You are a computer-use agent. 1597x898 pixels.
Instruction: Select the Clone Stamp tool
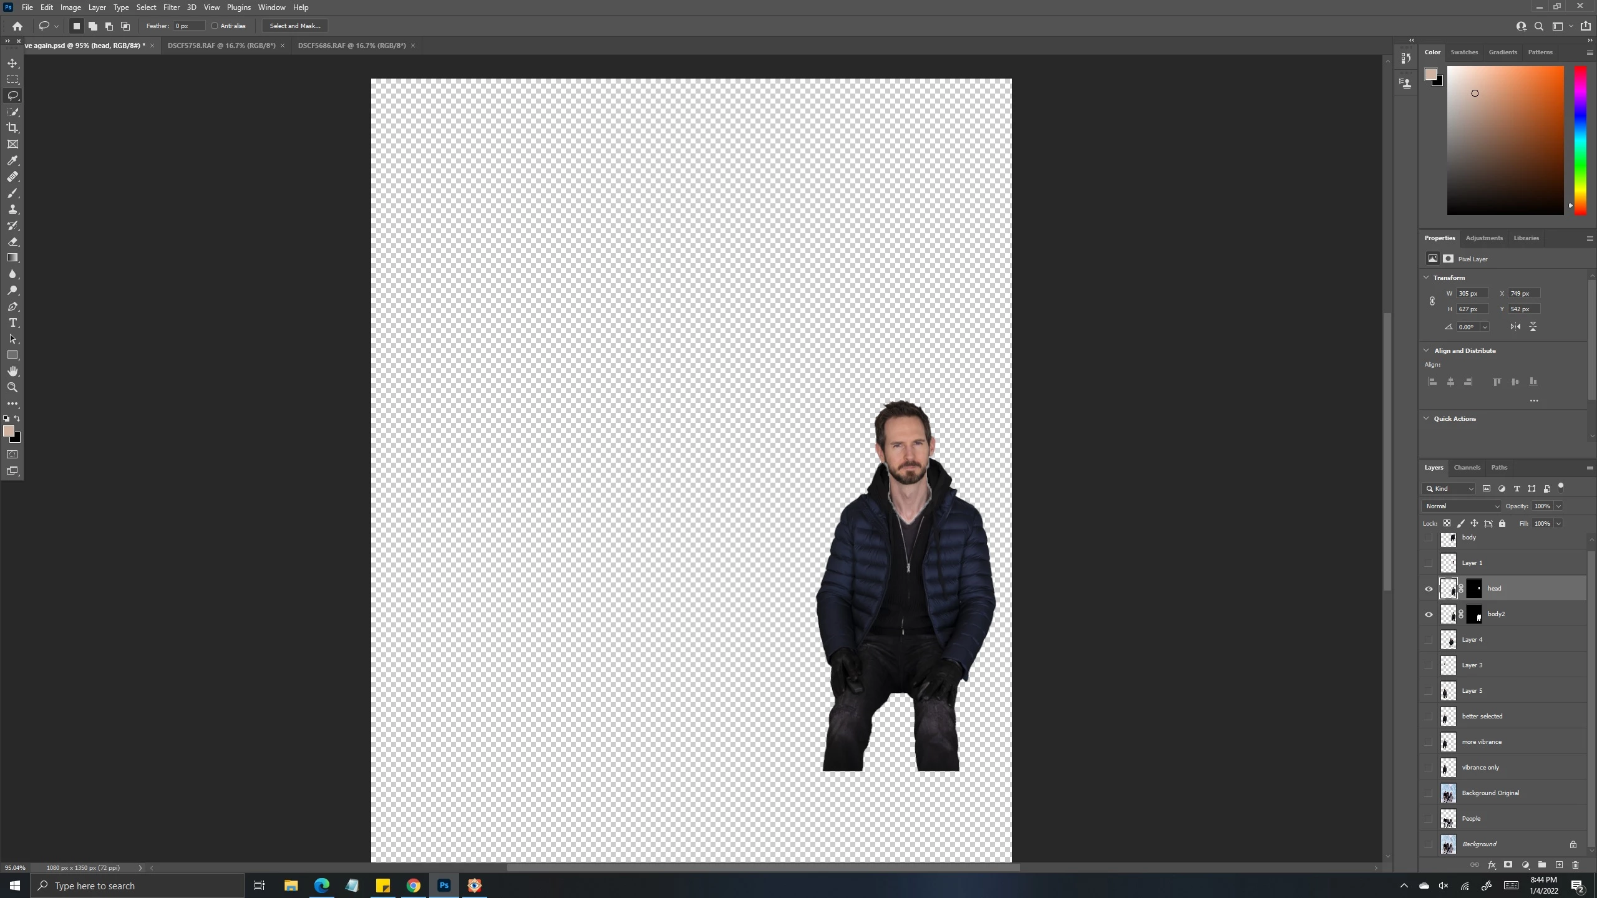coord(12,210)
